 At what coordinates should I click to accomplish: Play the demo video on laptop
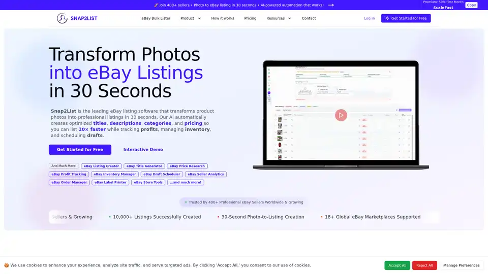pos(341,115)
